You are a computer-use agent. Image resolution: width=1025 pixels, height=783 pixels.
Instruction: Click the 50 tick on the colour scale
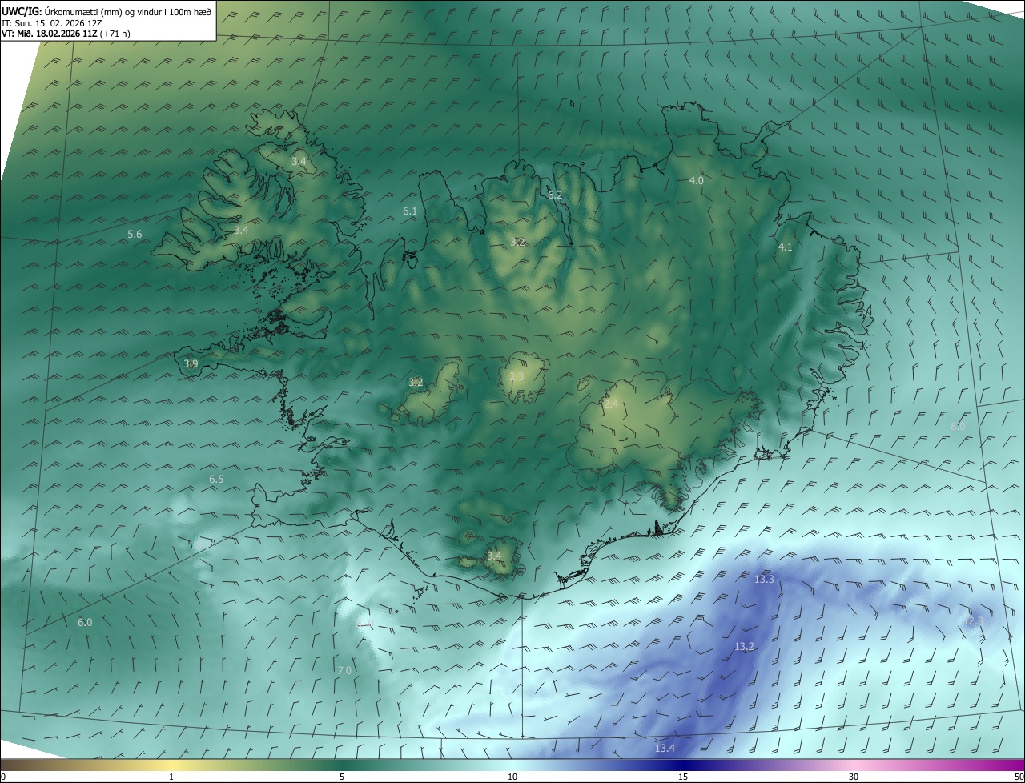coord(1019,777)
